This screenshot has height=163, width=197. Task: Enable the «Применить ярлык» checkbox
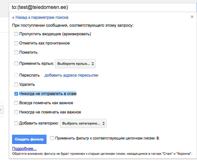point(16,64)
